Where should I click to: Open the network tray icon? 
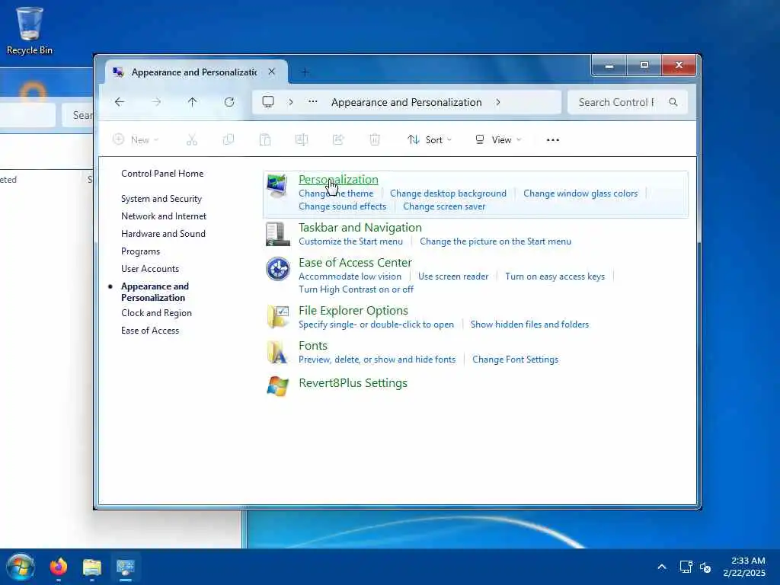(x=686, y=567)
